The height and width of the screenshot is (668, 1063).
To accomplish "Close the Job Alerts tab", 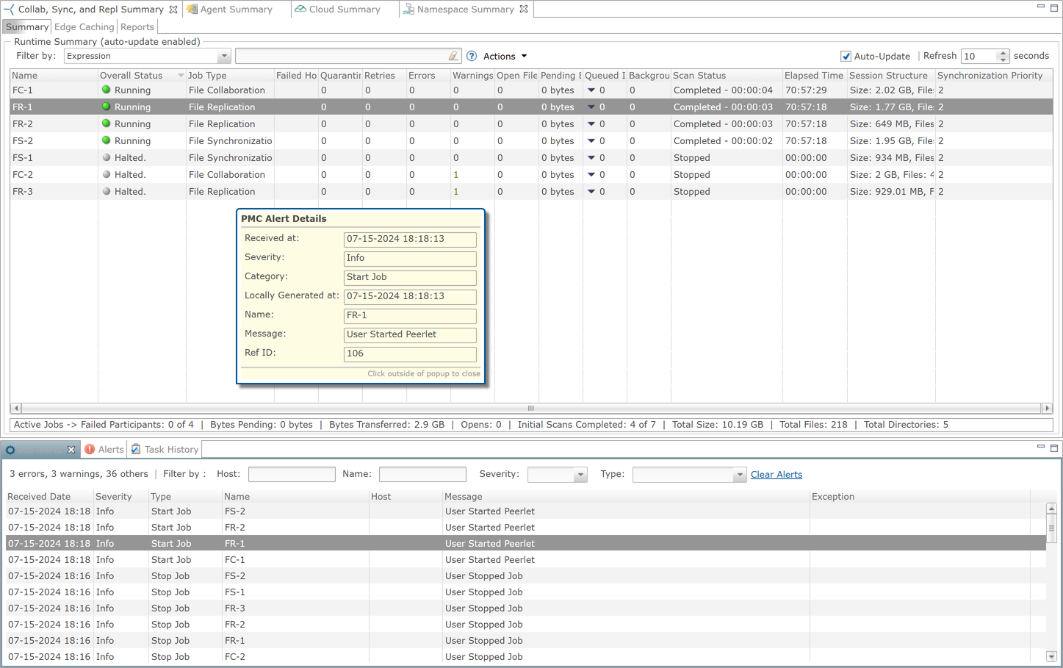I will (71, 450).
